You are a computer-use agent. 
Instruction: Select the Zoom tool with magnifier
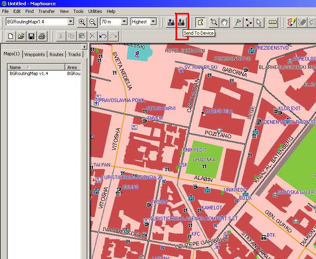pos(214,22)
